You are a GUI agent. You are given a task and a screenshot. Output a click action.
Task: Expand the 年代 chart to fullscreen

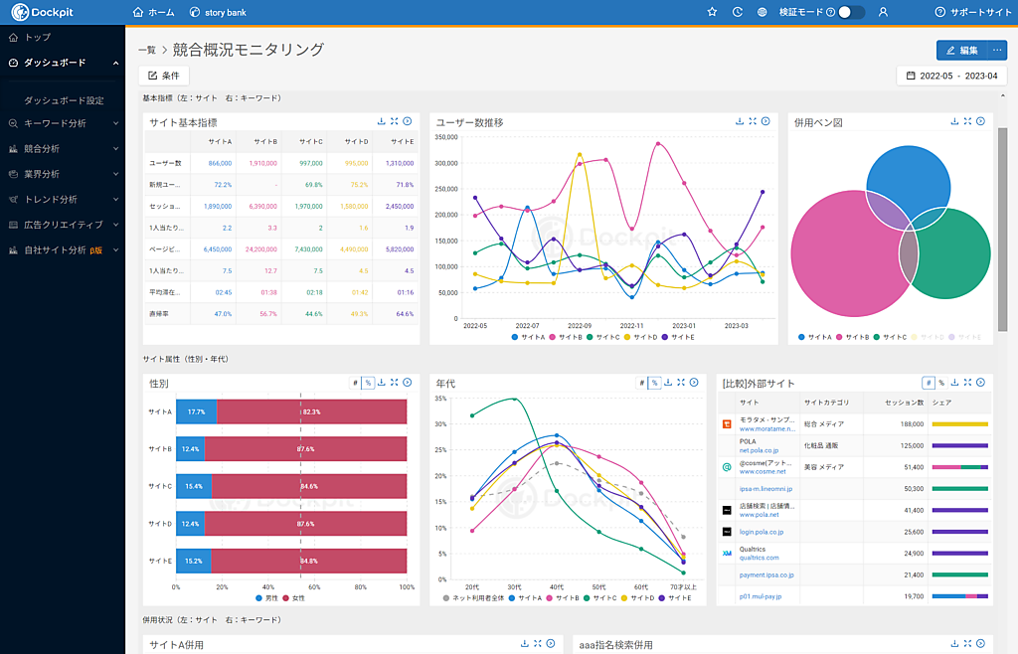[681, 382]
